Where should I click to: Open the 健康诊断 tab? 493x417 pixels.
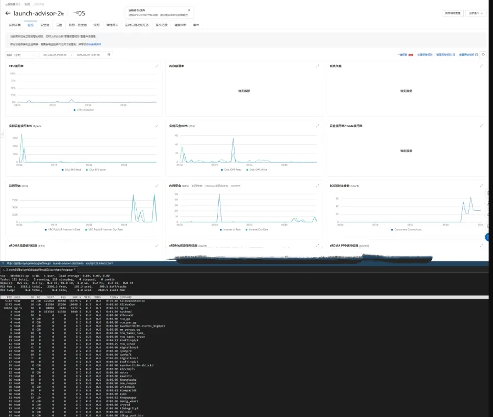coord(180,25)
